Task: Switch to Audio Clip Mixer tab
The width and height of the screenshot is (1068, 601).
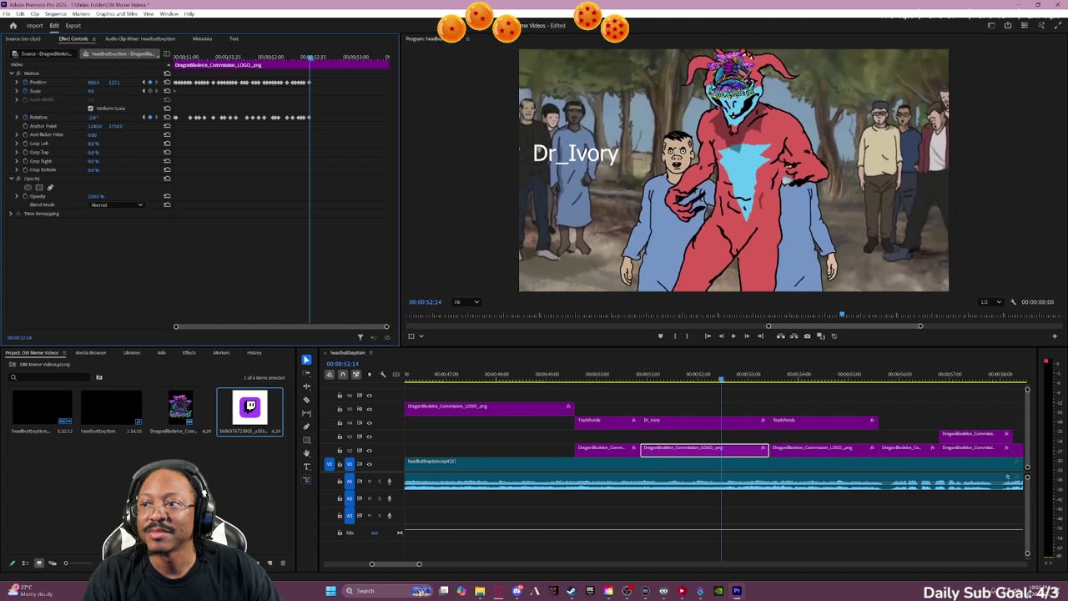Action: pos(140,38)
